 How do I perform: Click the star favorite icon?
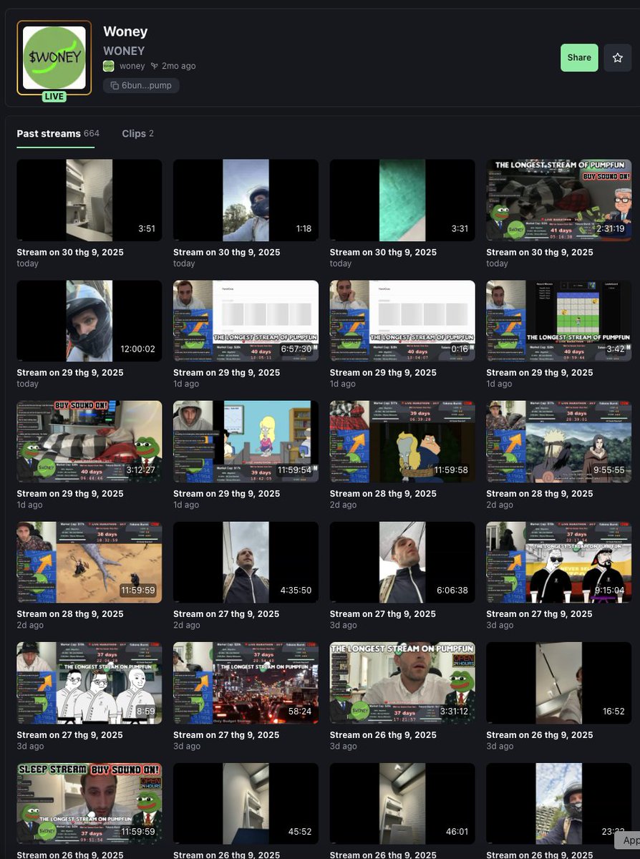tap(618, 58)
